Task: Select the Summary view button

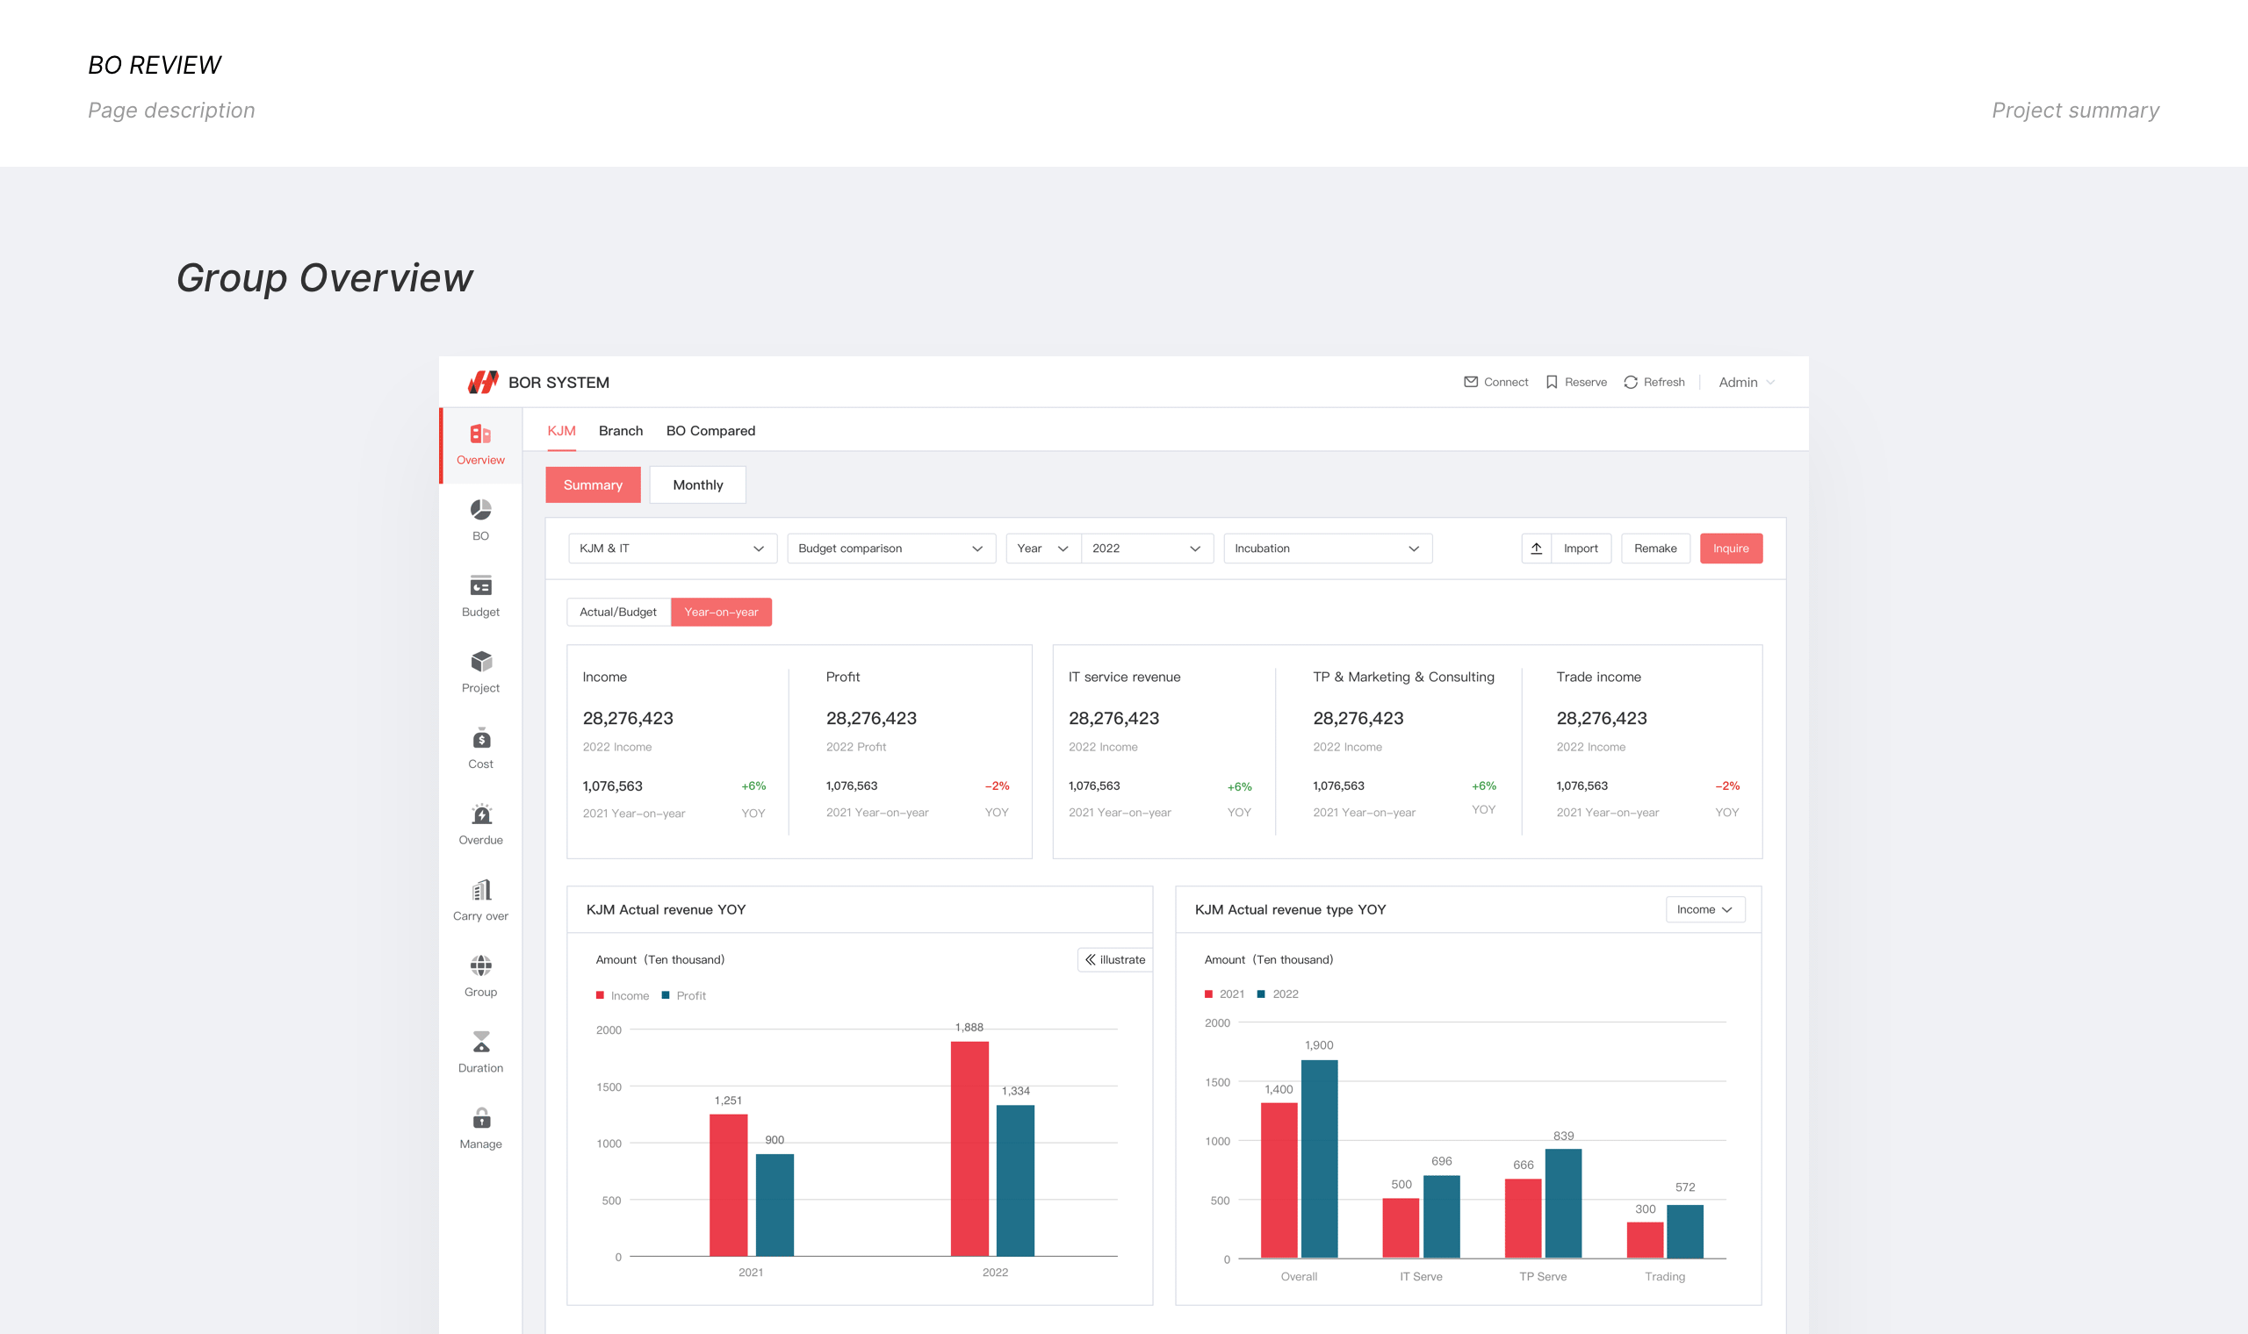Action: tap(593, 484)
